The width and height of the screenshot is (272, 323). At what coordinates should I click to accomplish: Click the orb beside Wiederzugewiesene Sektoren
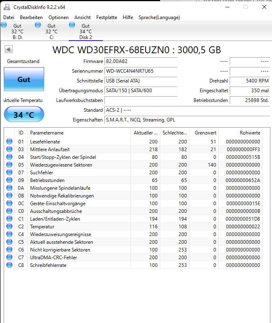pyautogui.click(x=9, y=165)
